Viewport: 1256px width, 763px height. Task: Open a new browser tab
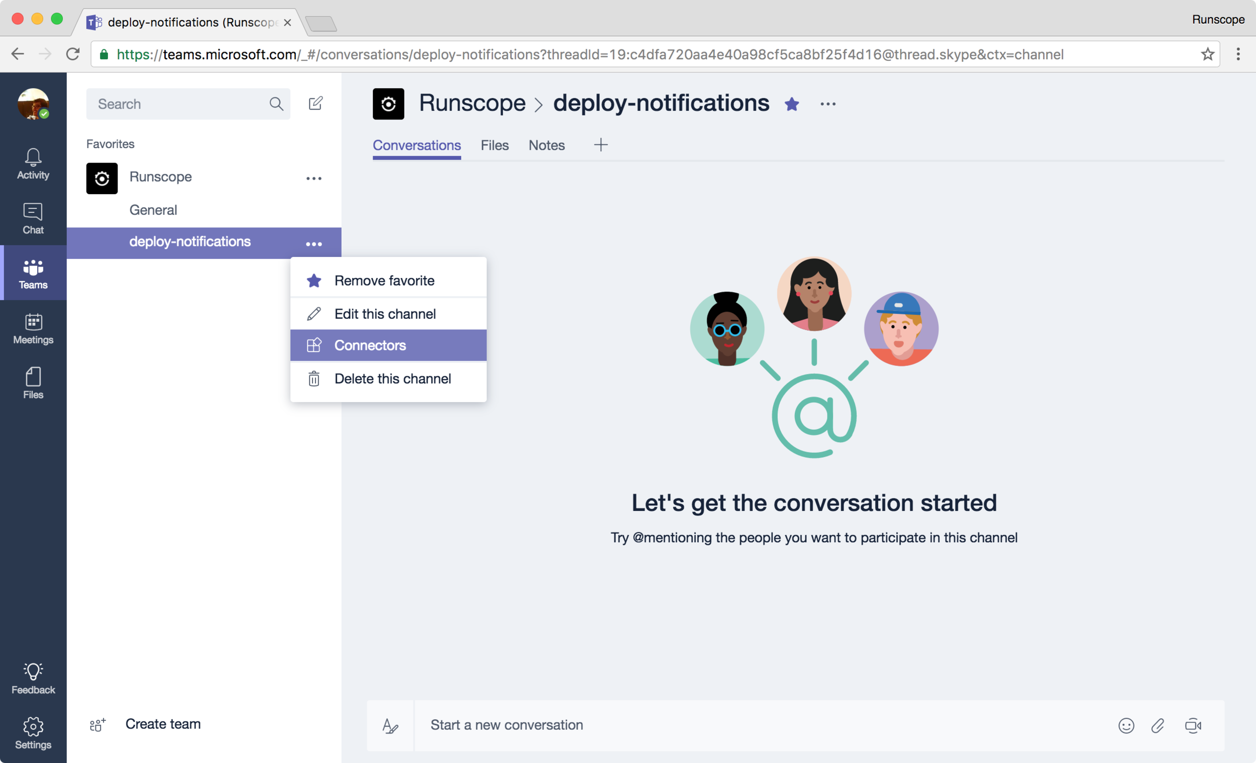[321, 24]
